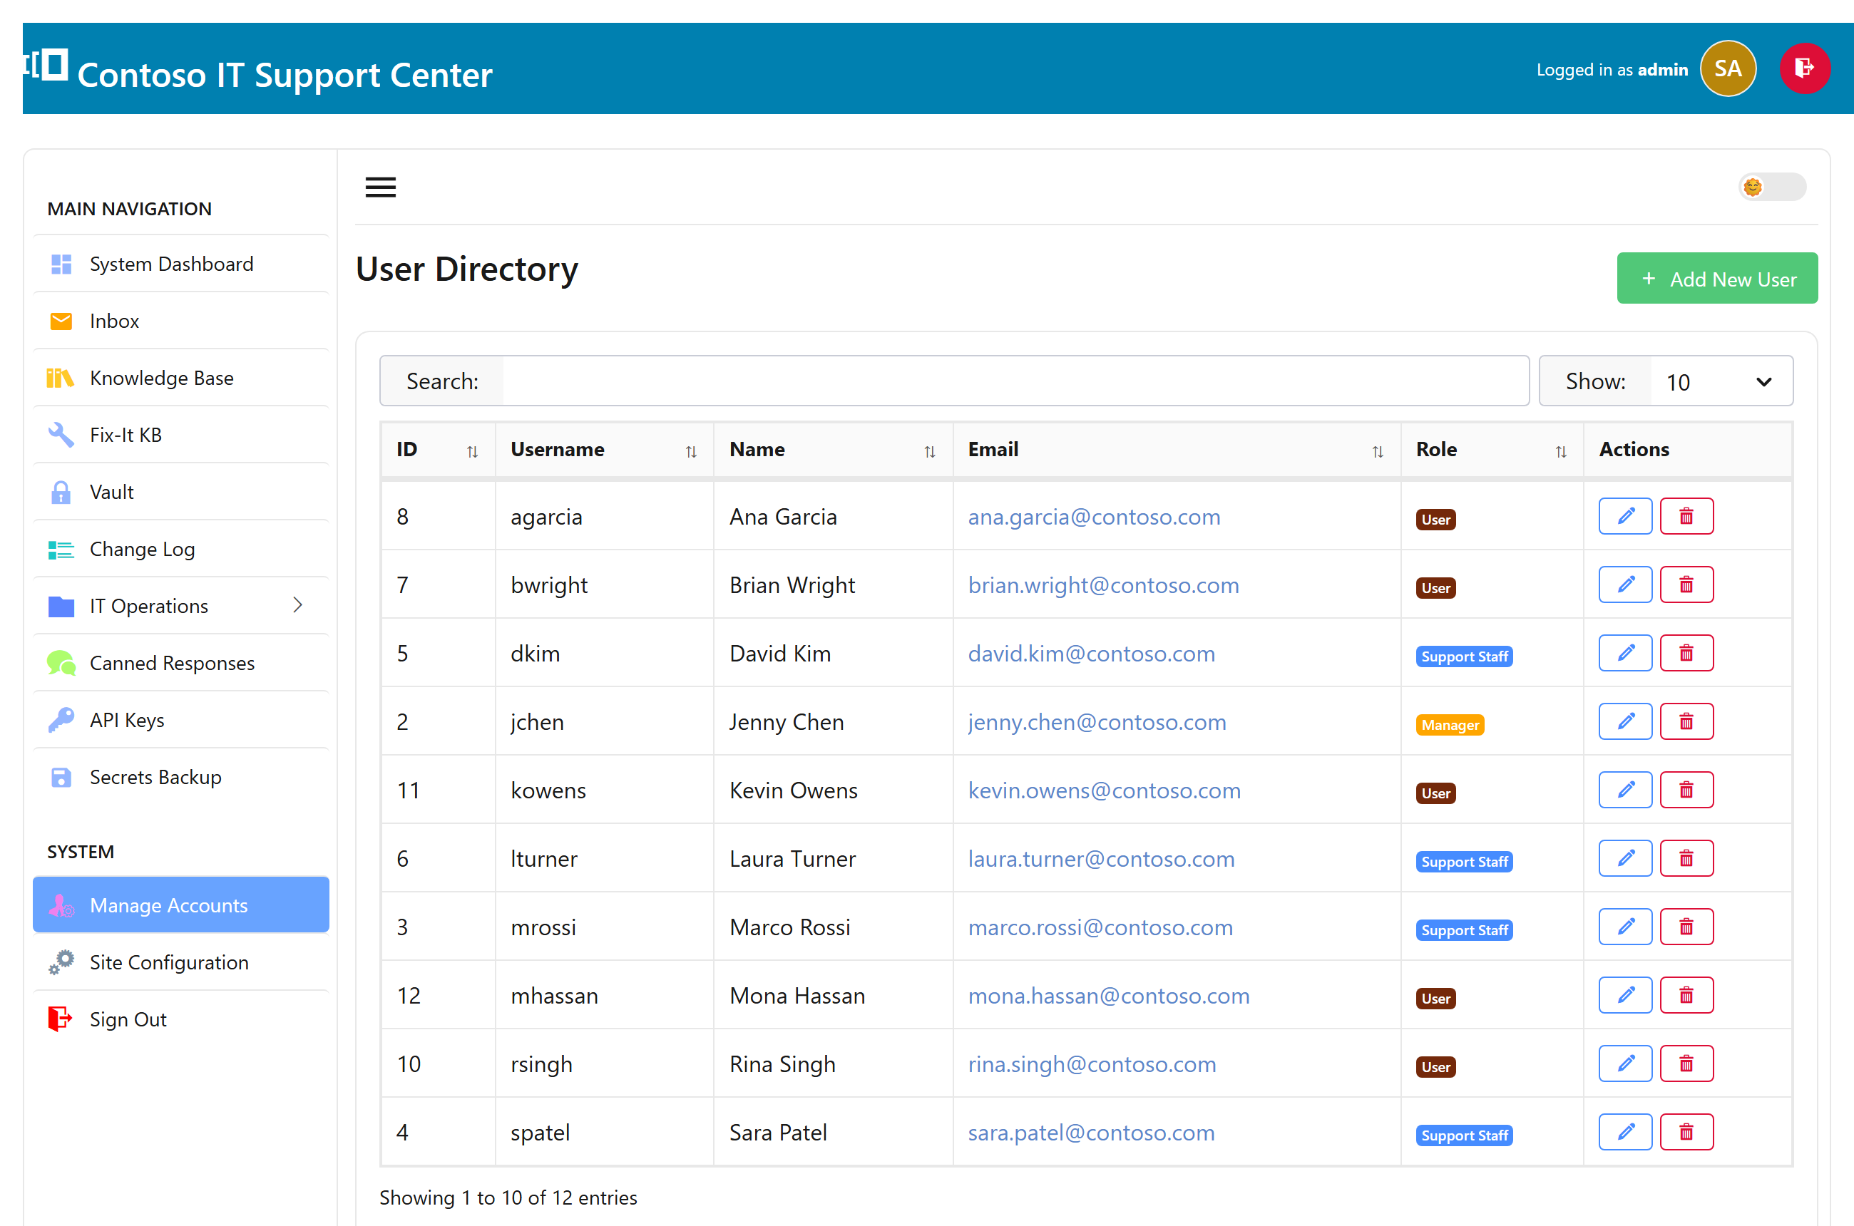Click the Contoso IT Support Center title
Screen dimensions: 1854x1226
(x=285, y=75)
